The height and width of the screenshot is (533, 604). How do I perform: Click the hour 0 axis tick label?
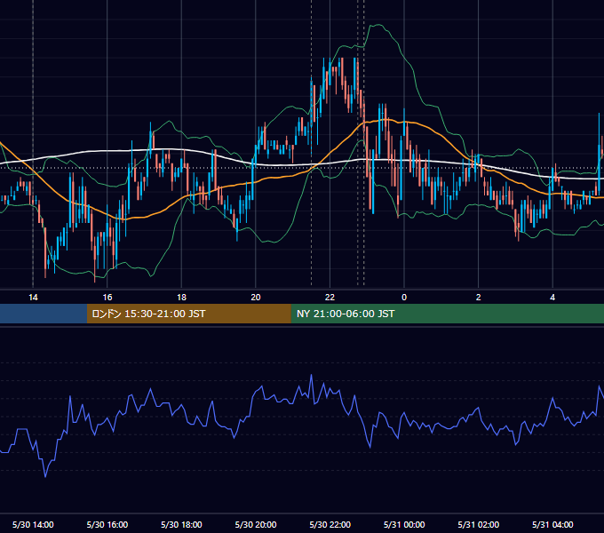click(404, 298)
